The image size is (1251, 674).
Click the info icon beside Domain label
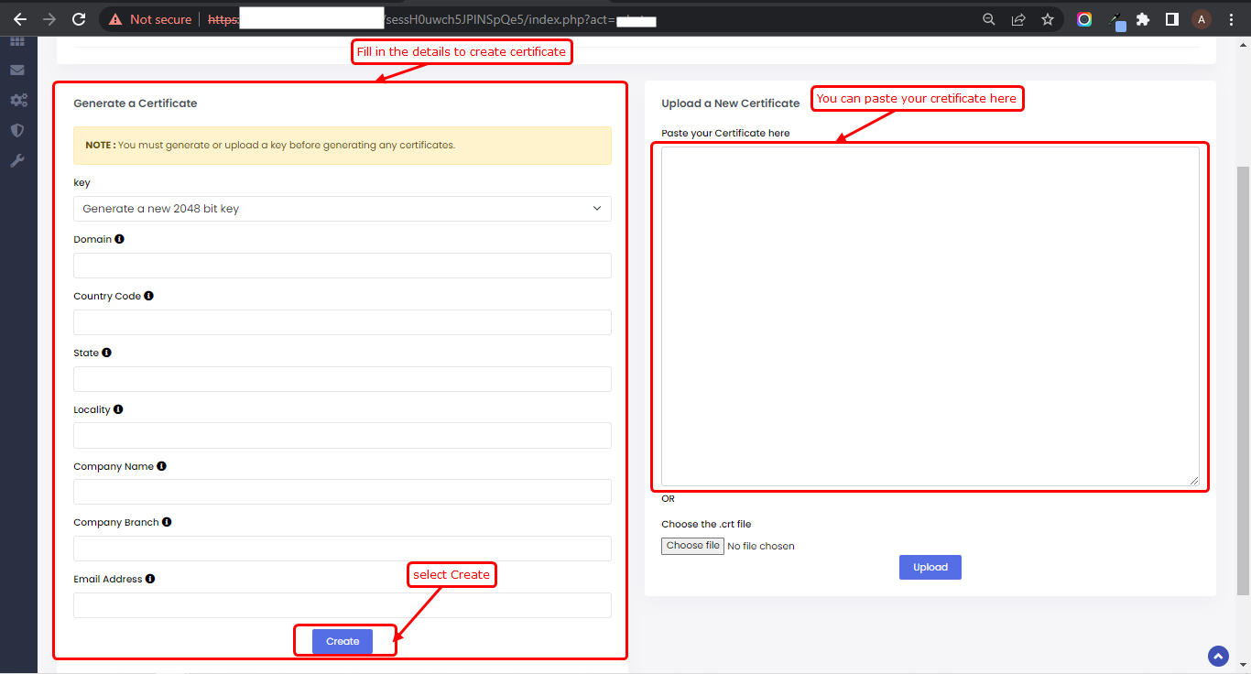(x=120, y=239)
